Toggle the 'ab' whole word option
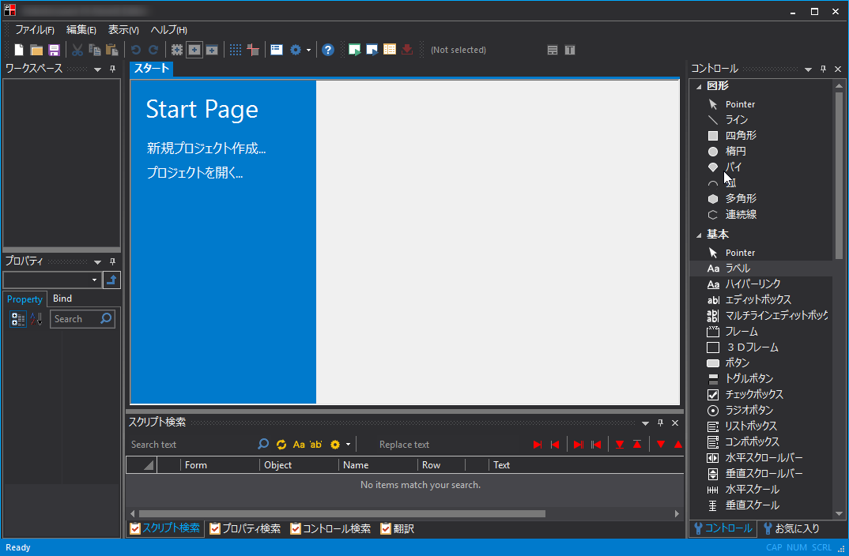Image resolution: width=849 pixels, height=556 pixels. (316, 445)
